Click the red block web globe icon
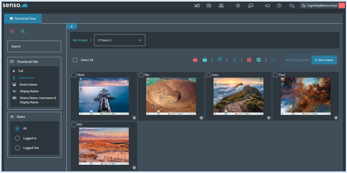This screenshot has height=173, width=347. tap(249, 60)
